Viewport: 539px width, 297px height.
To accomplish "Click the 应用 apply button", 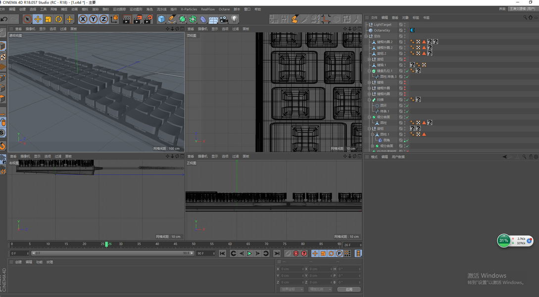I will pyautogui.click(x=349, y=289).
